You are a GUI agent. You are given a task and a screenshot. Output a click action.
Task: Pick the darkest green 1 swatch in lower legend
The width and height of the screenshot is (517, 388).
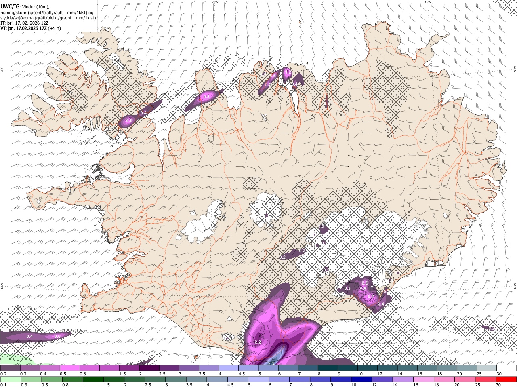coord(93,379)
